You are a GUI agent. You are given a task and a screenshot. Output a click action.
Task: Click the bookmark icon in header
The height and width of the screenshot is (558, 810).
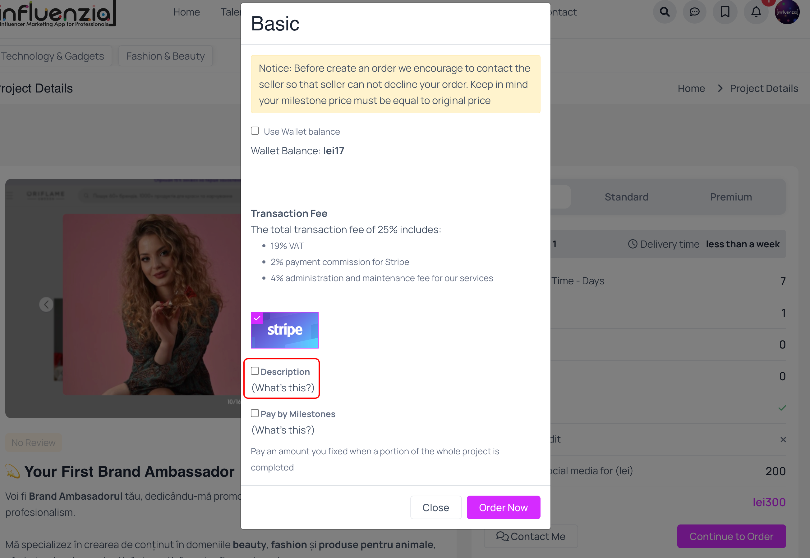tap(725, 12)
